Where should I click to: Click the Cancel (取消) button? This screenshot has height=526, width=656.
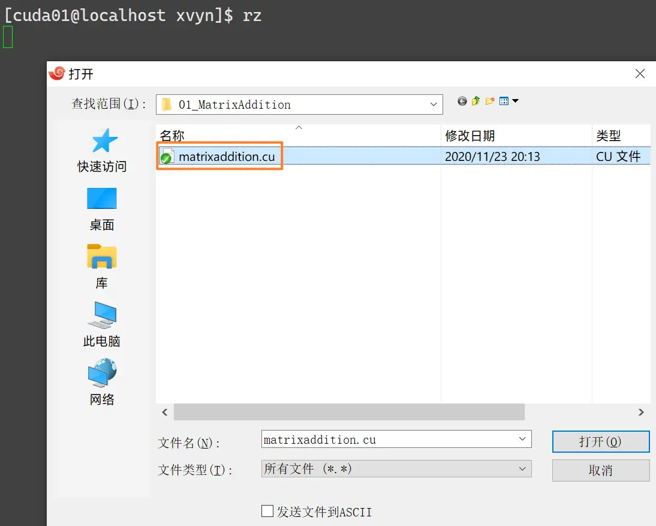(600, 470)
